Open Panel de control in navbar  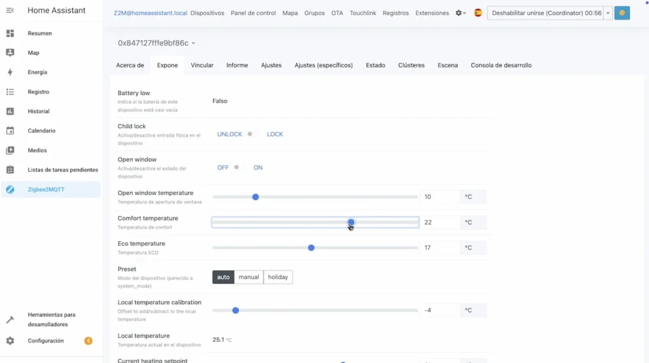254,13
